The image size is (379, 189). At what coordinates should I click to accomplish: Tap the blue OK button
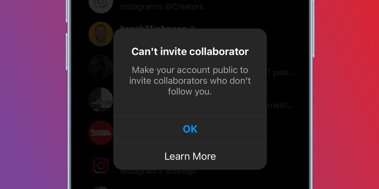click(190, 129)
